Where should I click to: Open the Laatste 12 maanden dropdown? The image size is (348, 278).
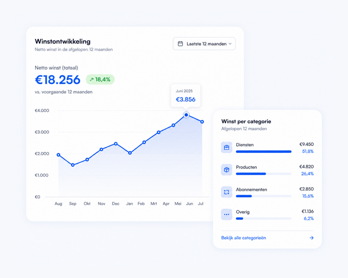tap(204, 44)
